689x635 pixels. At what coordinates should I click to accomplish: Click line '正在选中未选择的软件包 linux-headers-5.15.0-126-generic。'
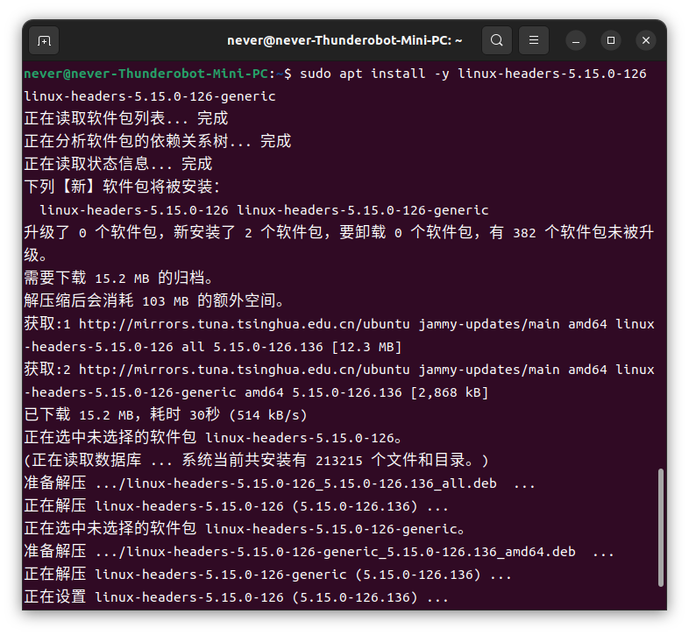click(x=245, y=529)
